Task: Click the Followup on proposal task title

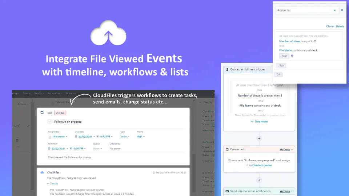Action: pos(68,122)
